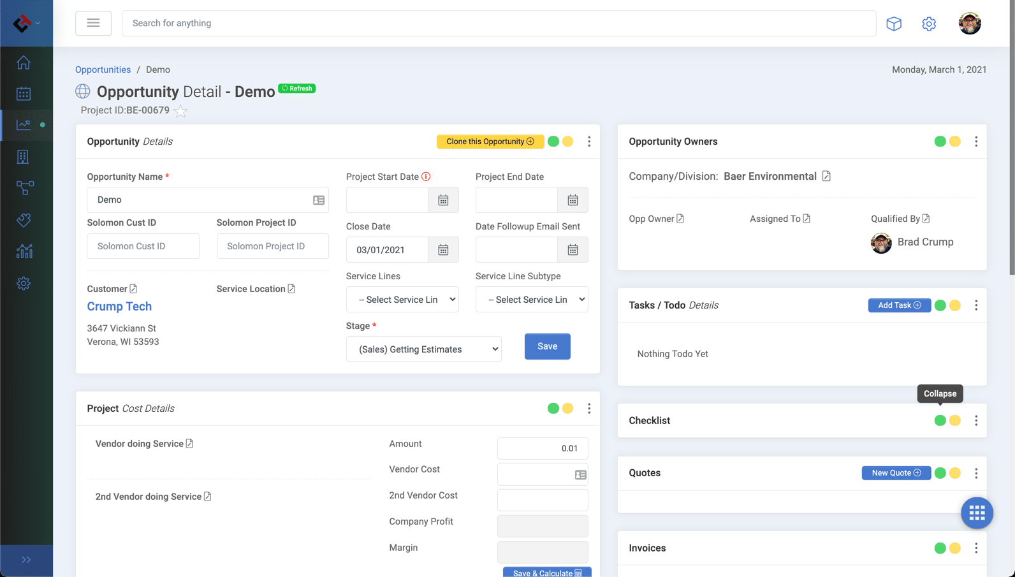Open the floating grid apps button
Viewport: 1015px width, 577px height.
(977, 513)
